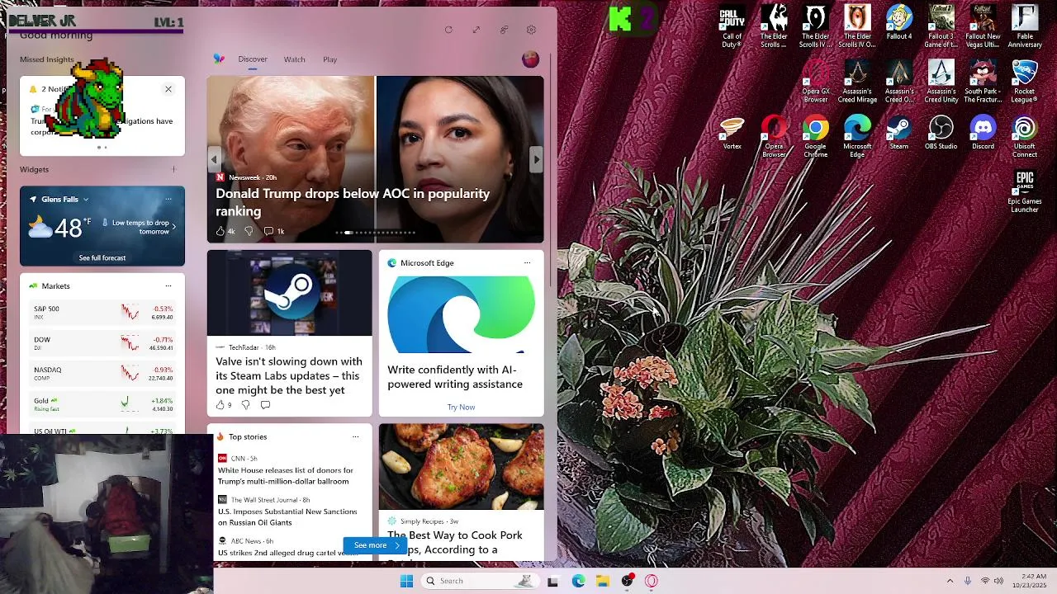Switch to the Discover tab
The height and width of the screenshot is (594, 1057).
tap(253, 59)
